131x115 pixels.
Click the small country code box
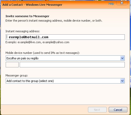[x=12, y=65]
